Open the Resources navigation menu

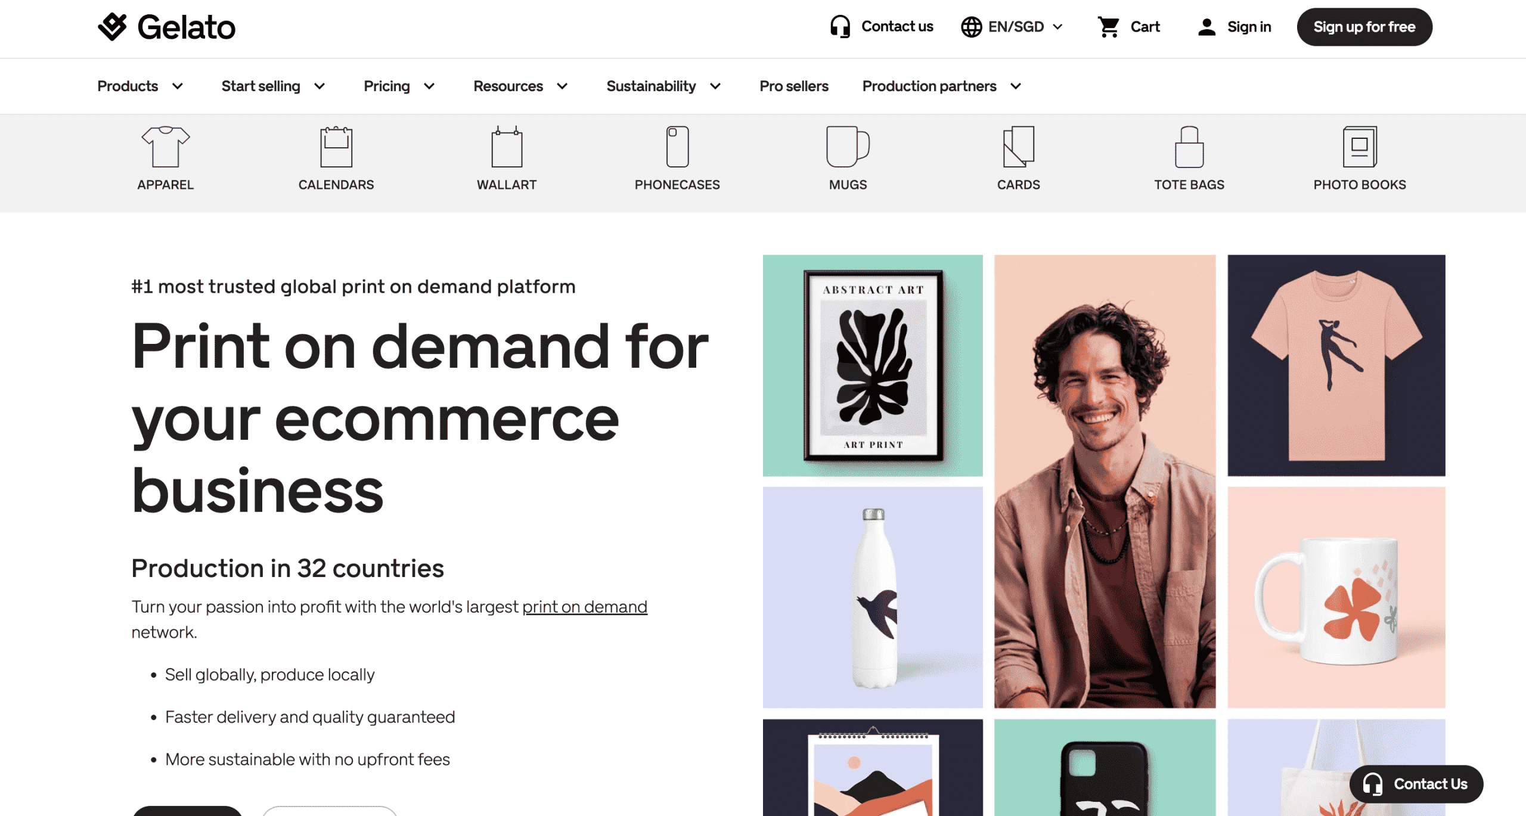pos(520,86)
